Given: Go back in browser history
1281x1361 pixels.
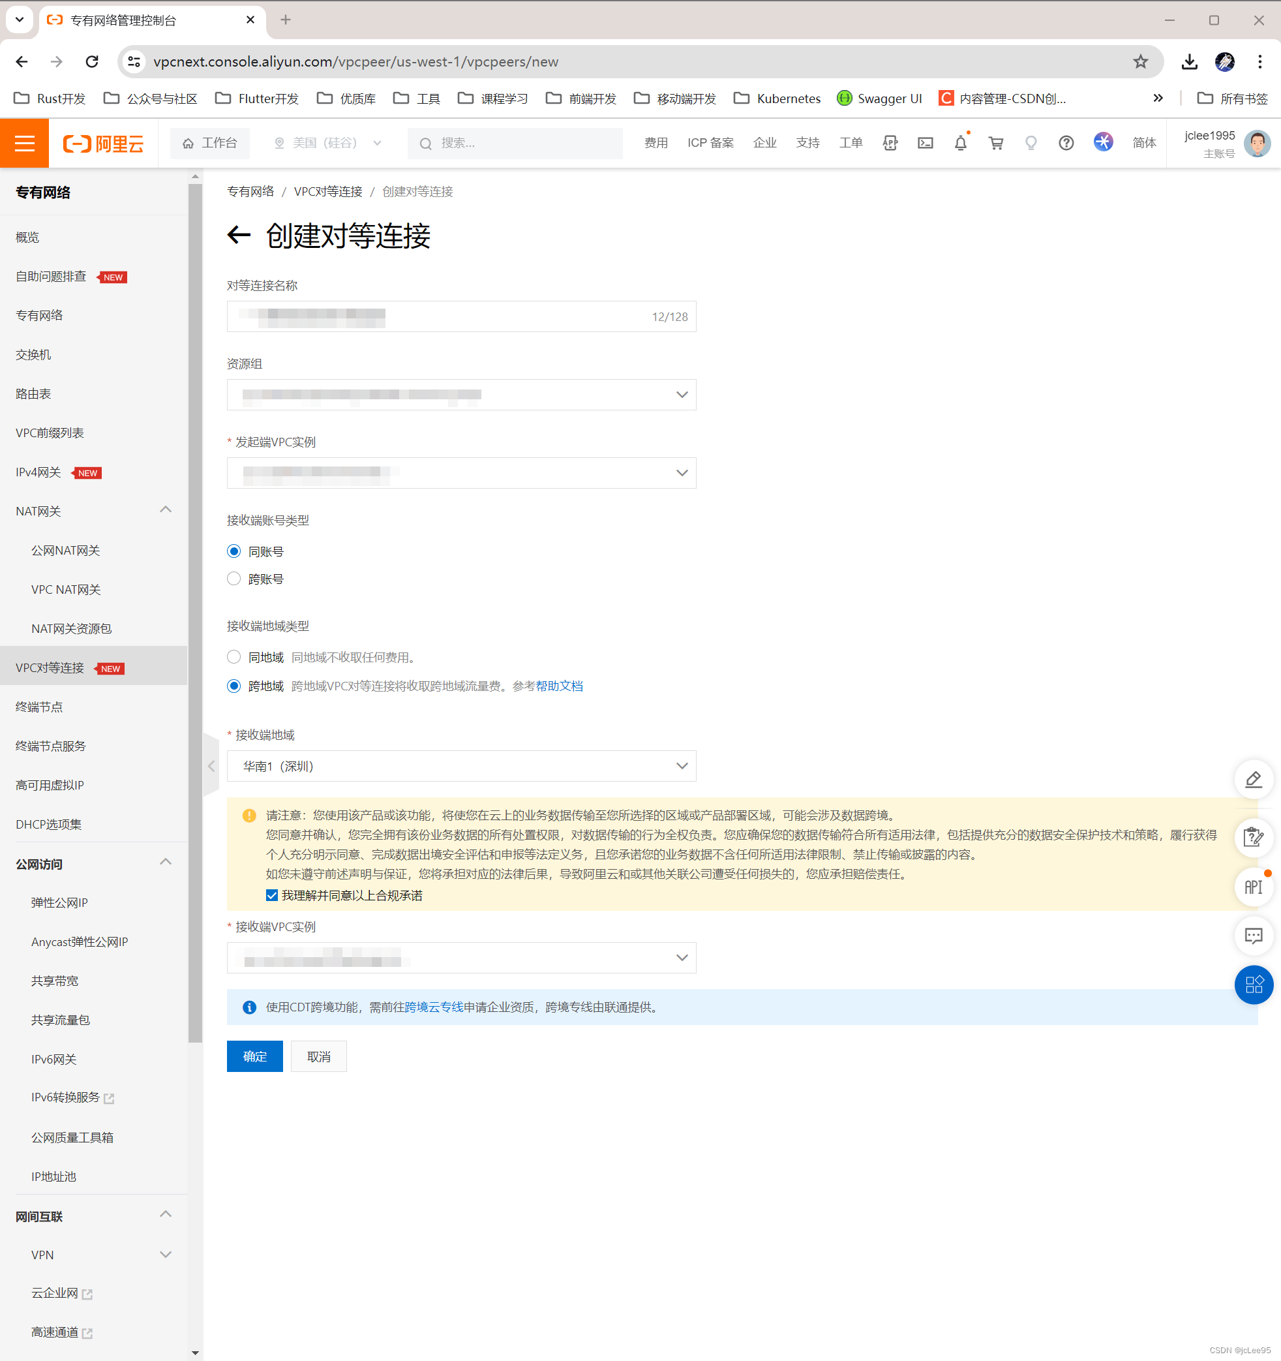Looking at the screenshot, I should coord(22,61).
